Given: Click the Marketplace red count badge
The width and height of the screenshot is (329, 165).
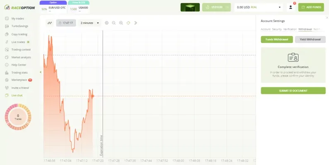Looking at the screenshot, I should pyautogui.click(x=30, y=80).
